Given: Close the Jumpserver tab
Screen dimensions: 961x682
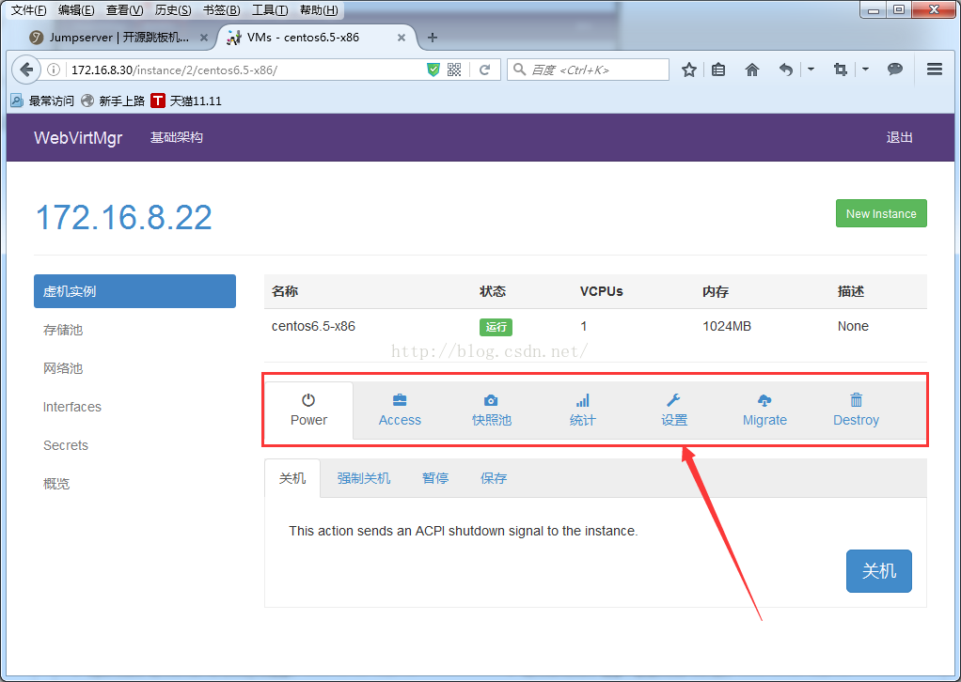Looking at the screenshot, I should click(204, 38).
